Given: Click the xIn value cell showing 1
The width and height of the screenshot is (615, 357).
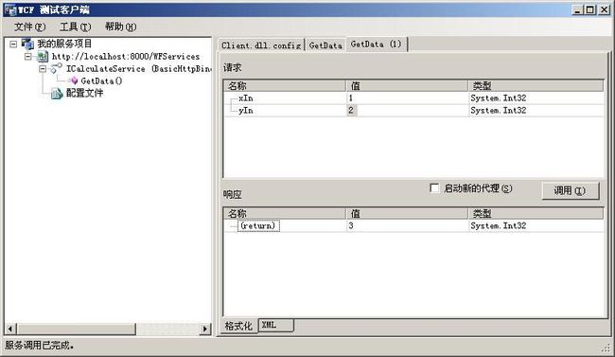Looking at the screenshot, I should 407,98.
